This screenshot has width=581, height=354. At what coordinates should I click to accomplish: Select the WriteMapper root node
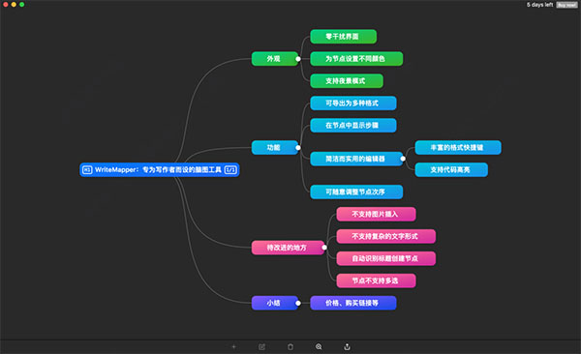pyautogui.click(x=160, y=170)
